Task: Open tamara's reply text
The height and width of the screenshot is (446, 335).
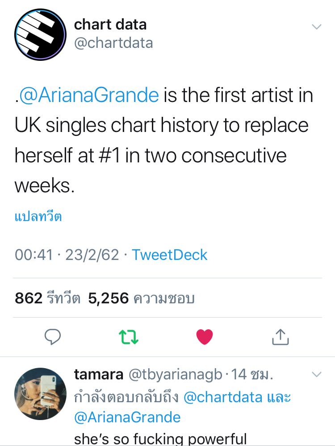Action: (160, 438)
